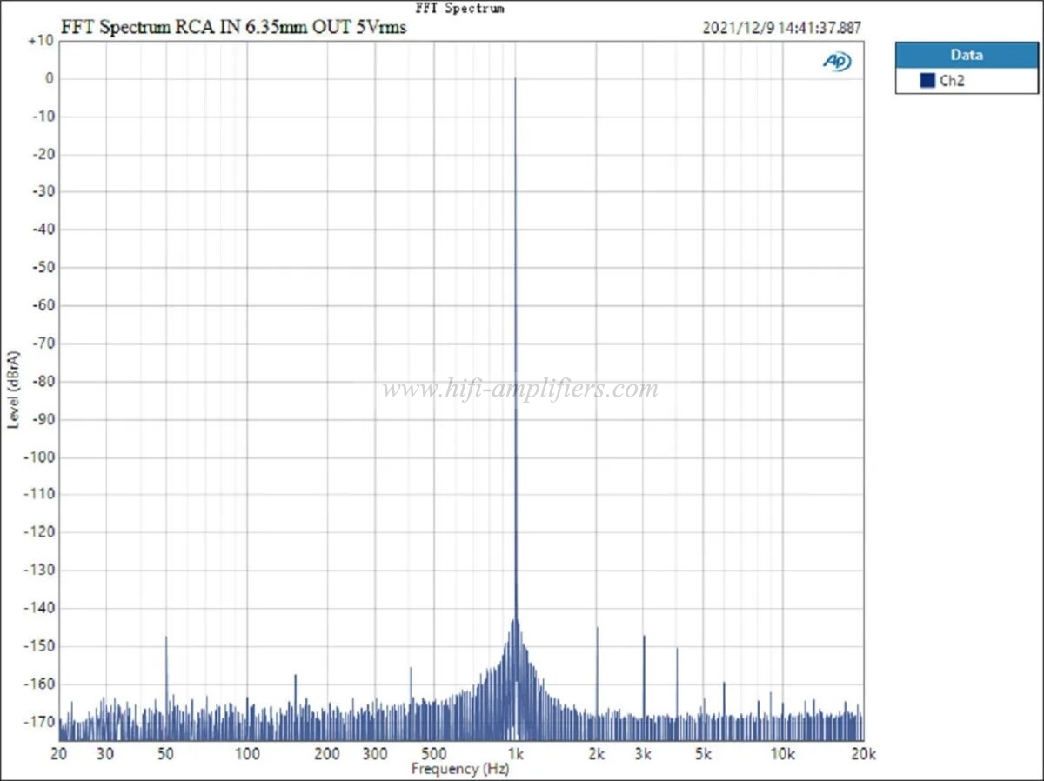Viewport: 1044px width, 781px height.
Task: Click the Data legend header
Action: tap(967, 55)
